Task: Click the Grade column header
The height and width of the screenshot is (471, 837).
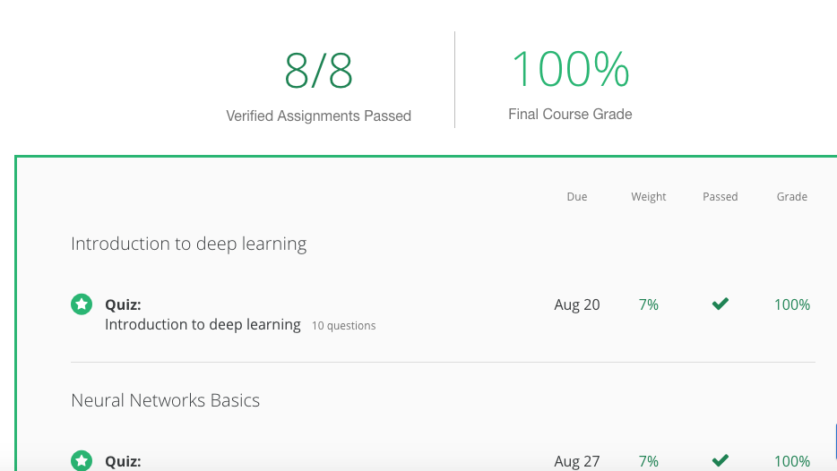Action: click(x=792, y=197)
